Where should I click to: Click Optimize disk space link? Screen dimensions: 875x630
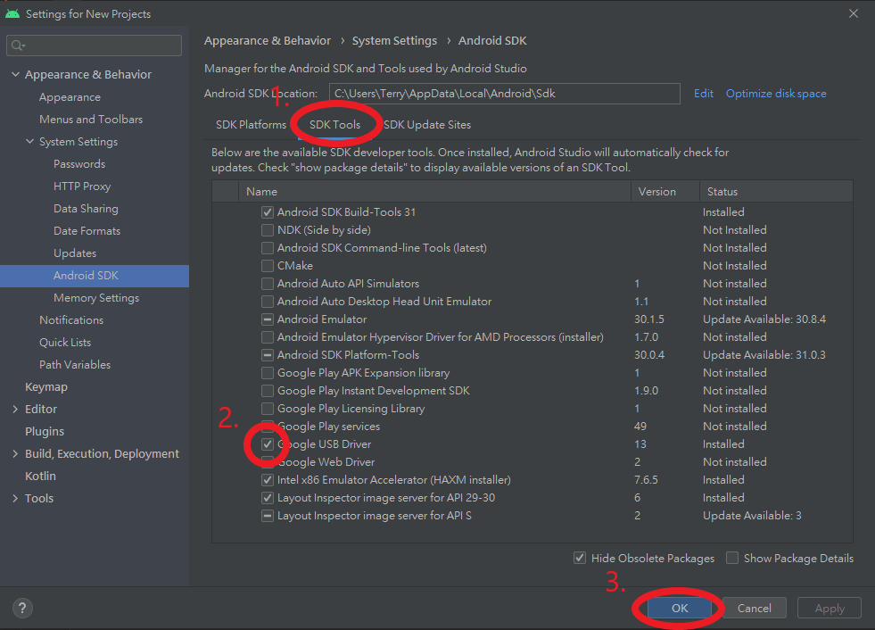pyautogui.click(x=776, y=94)
